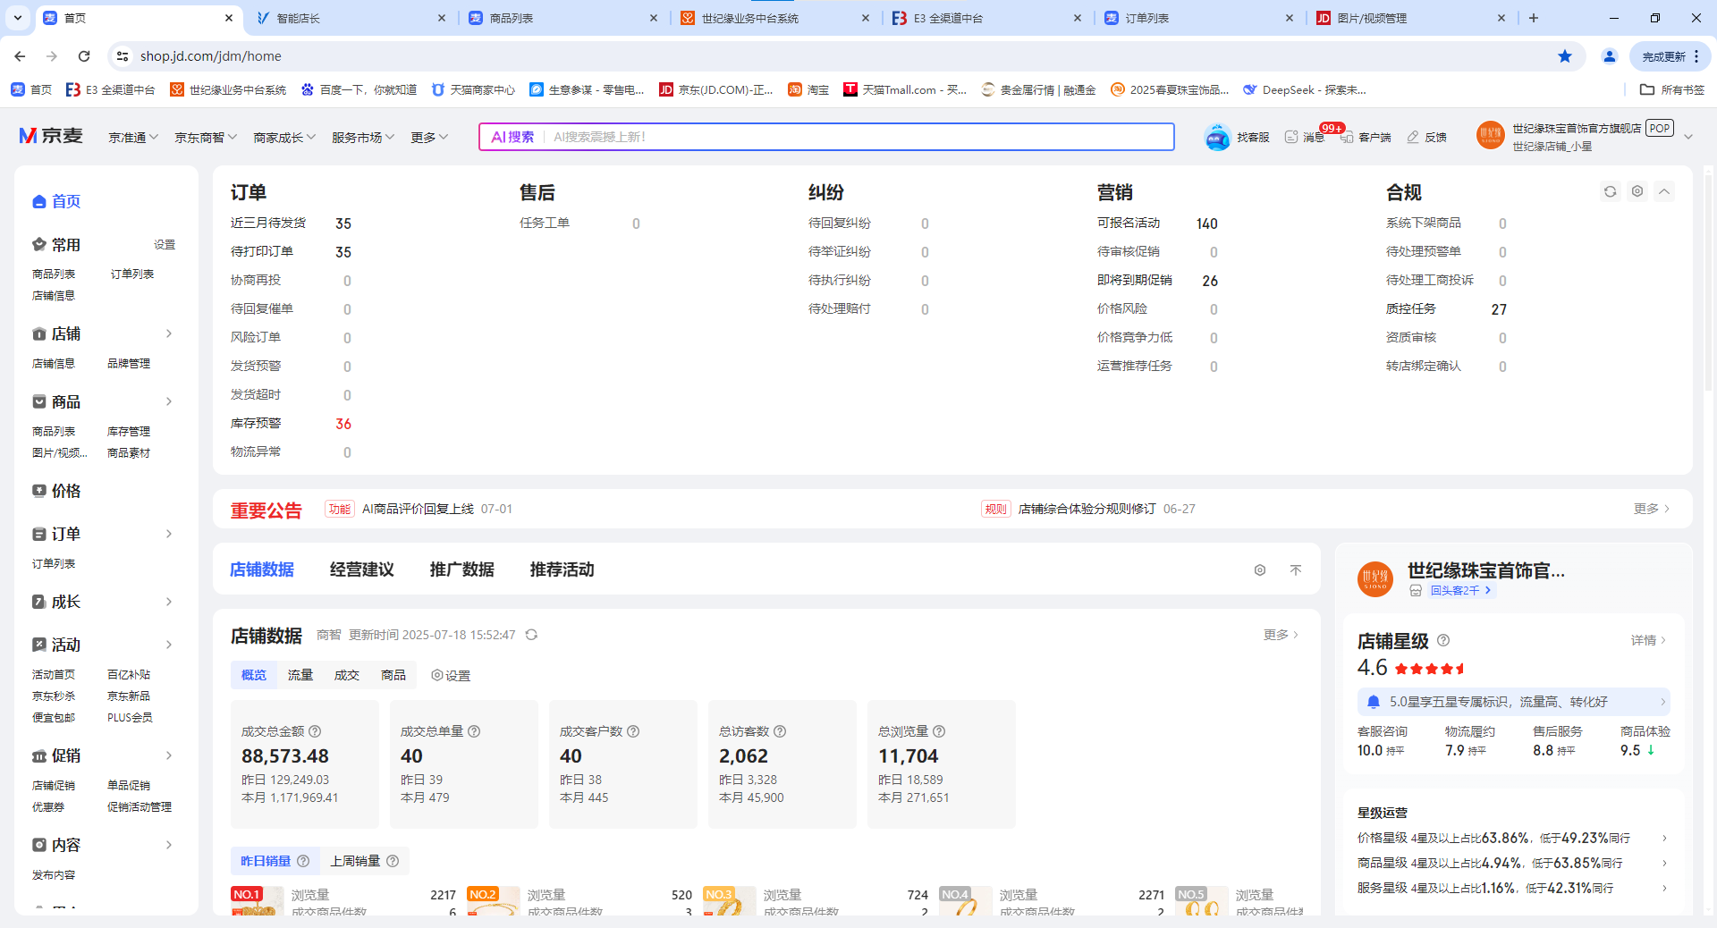
Task: Click the 找客服 customer service robot icon
Action: 1217,137
